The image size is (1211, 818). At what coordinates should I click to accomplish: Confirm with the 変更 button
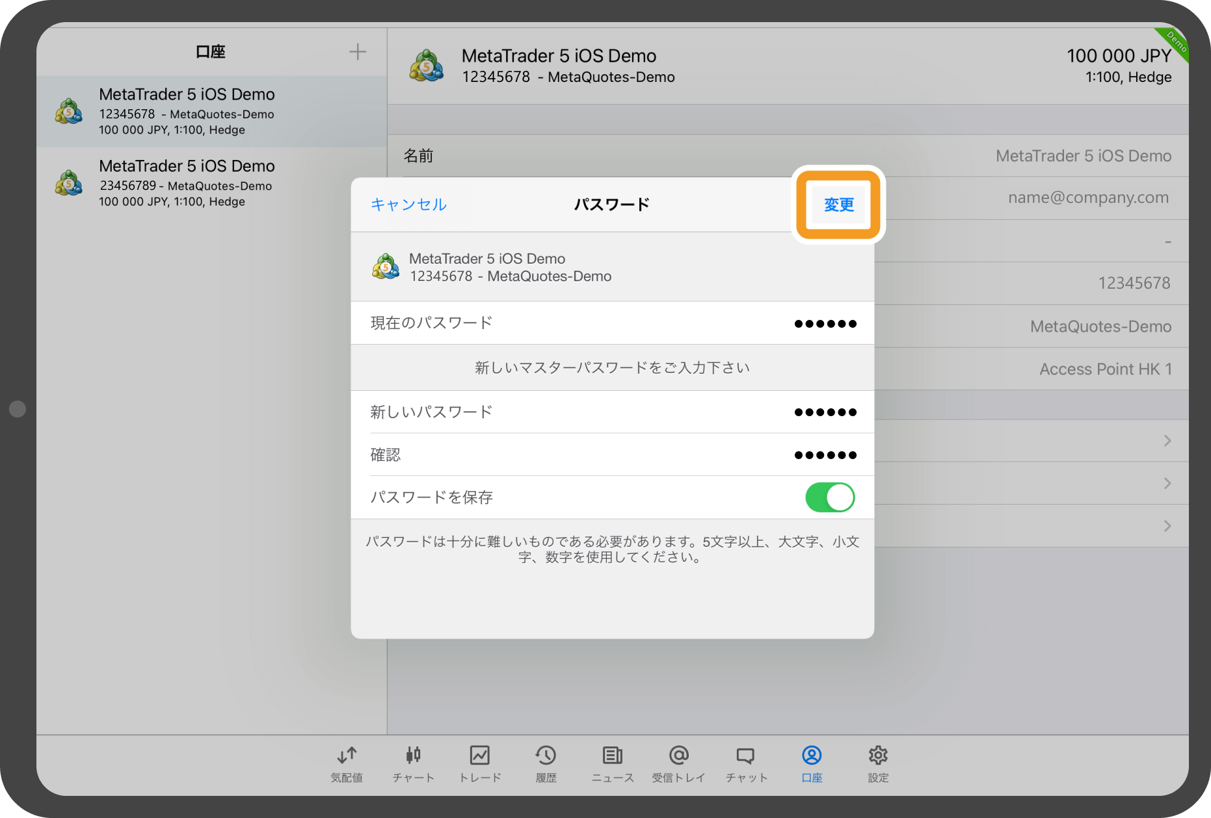pyautogui.click(x=839, y=204)
